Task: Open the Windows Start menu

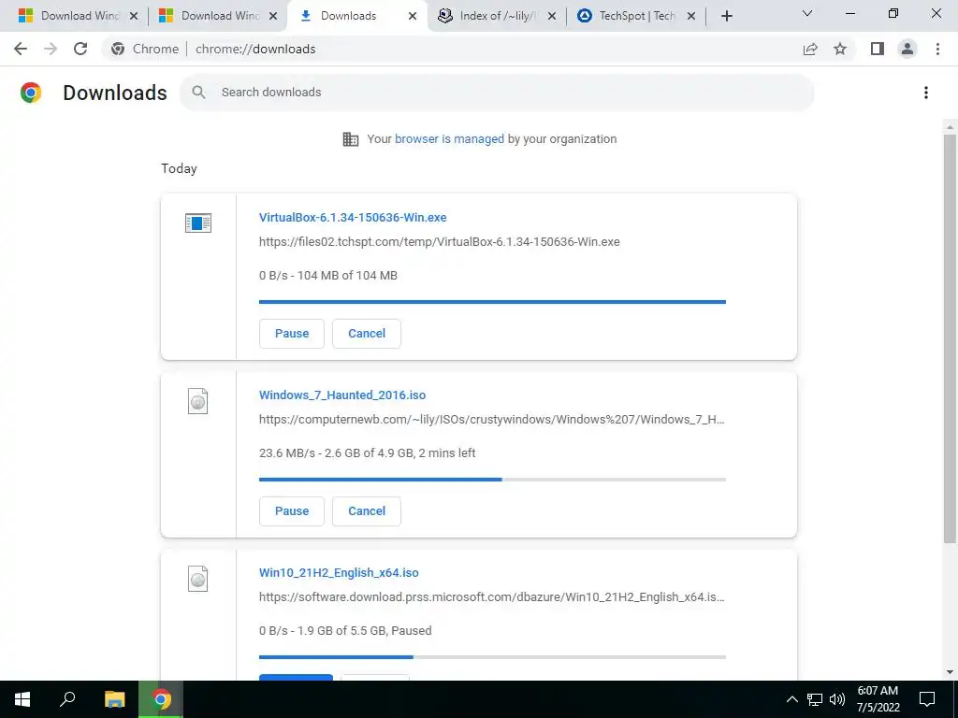Action: [22, 699]
